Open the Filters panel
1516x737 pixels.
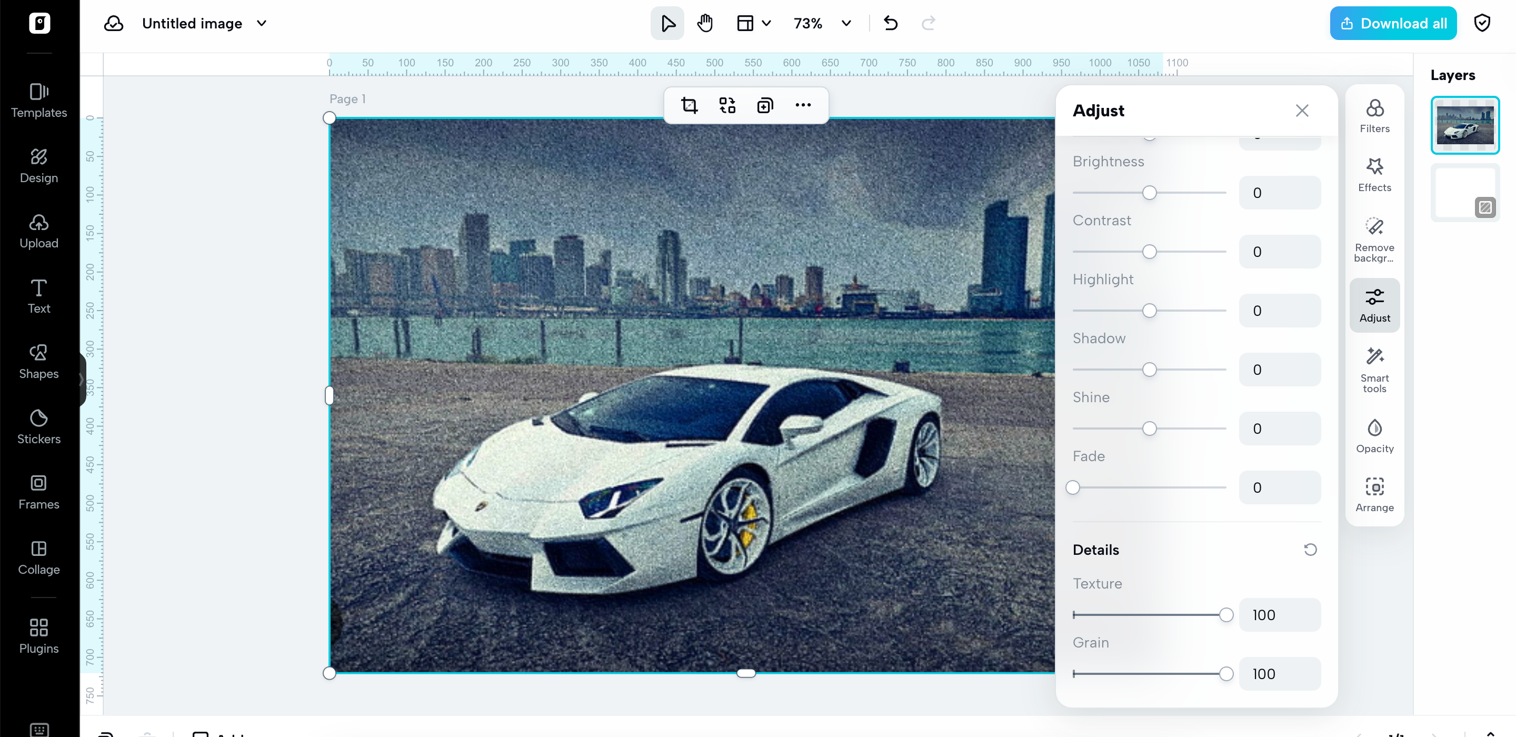[x=1374, y=115]
